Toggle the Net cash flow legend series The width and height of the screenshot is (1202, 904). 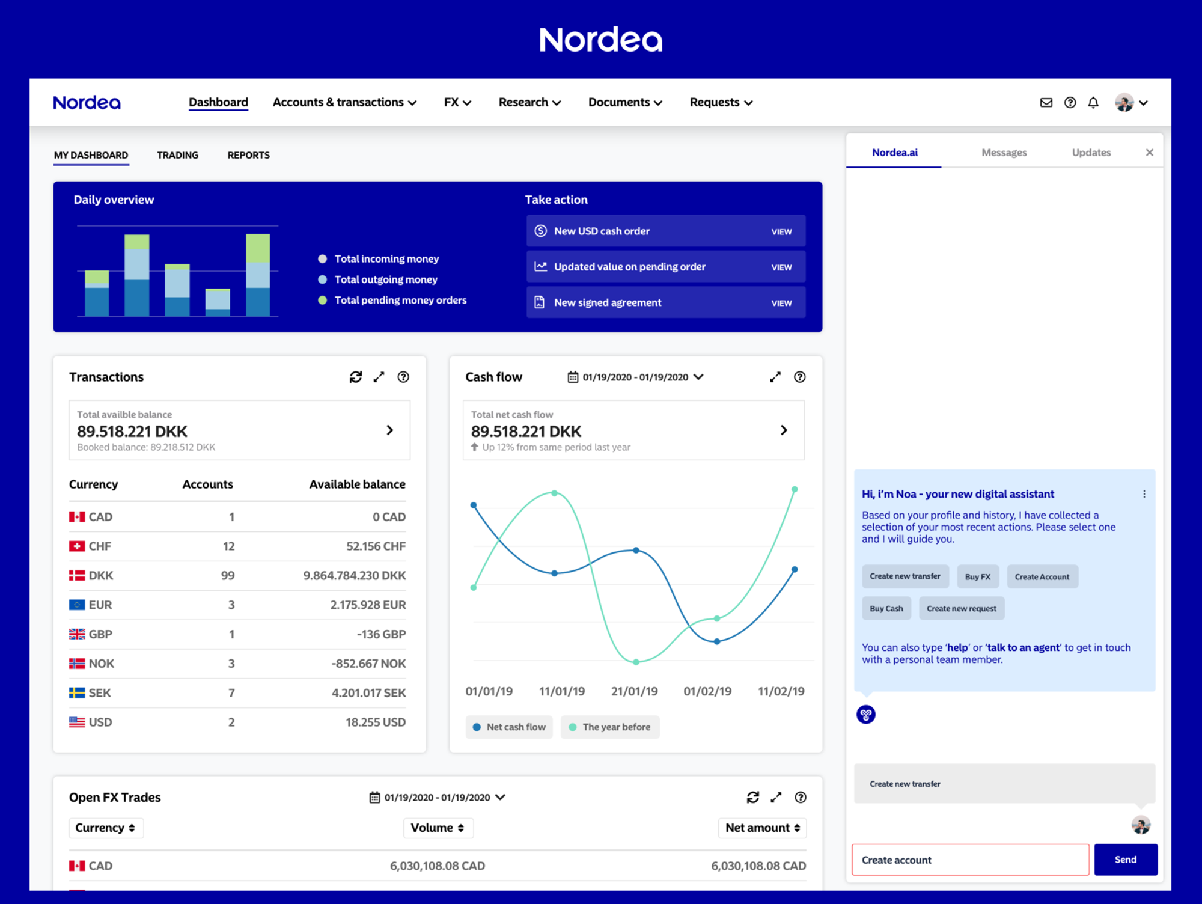509,727
